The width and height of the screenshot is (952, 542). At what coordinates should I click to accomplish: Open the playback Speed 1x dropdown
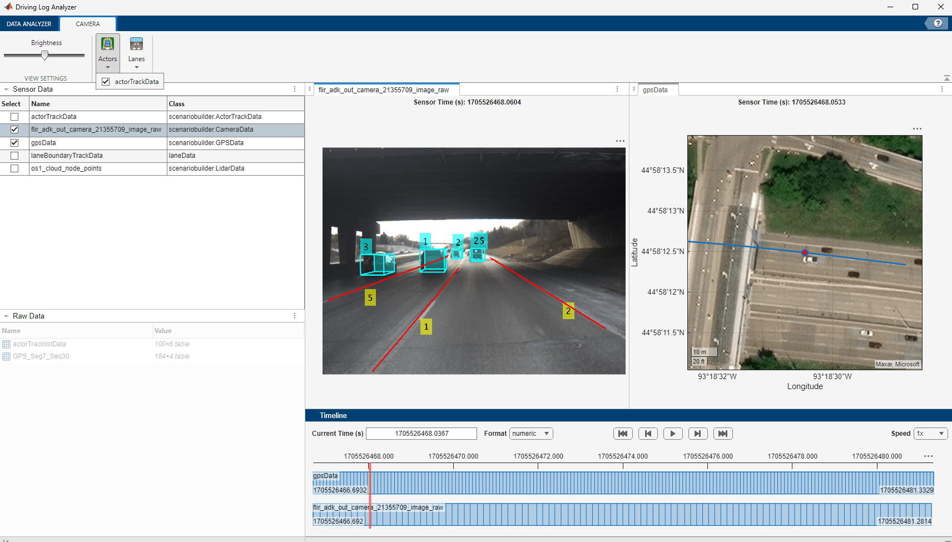[x=931, y=433]
